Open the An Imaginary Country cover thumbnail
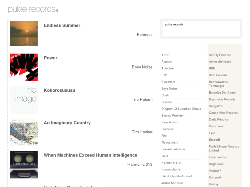 [x=24, y=132]
